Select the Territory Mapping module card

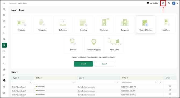94,44
